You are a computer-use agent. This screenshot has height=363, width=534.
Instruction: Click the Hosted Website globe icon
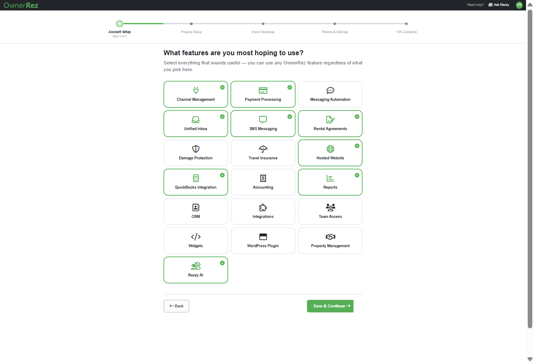[330, 149]
